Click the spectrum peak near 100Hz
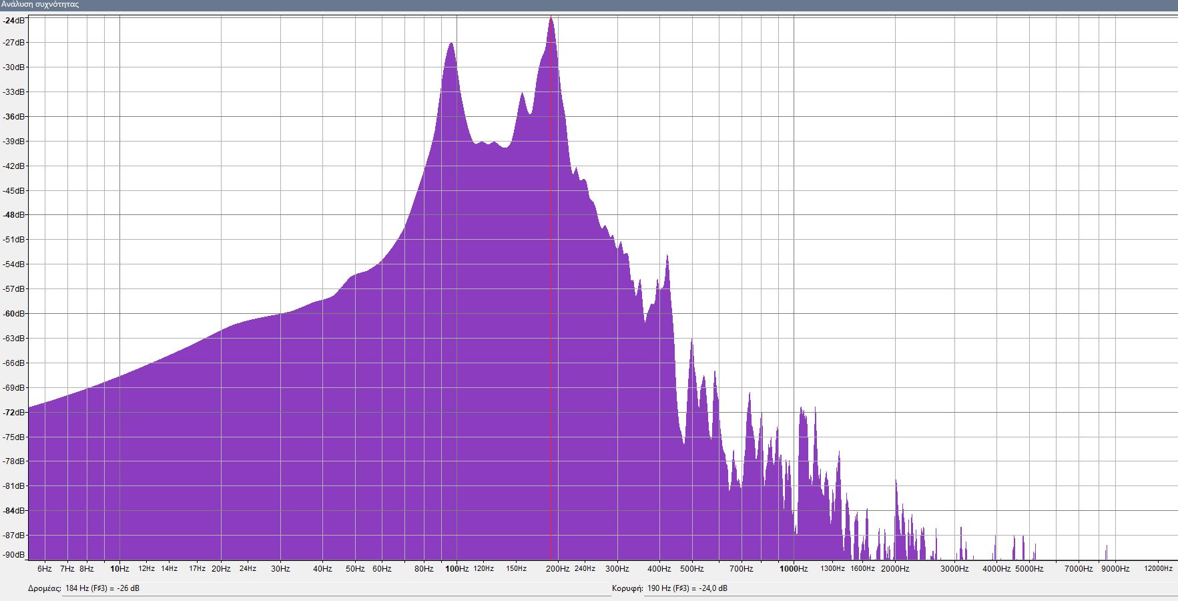 [x=452, y=47]
